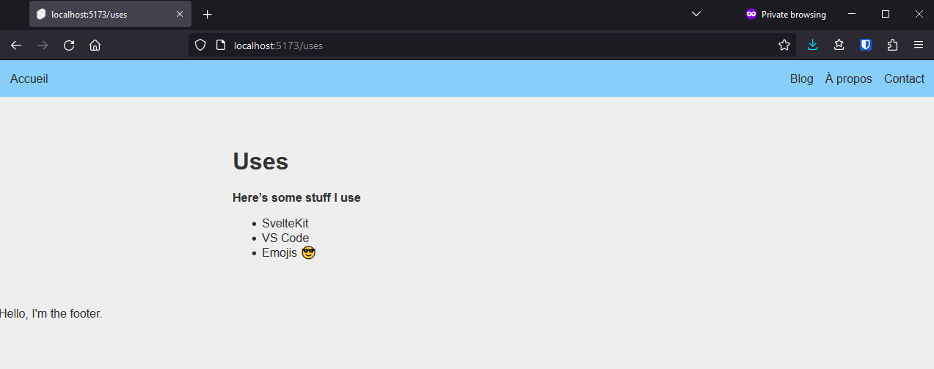Navigate to the Contact page
Screen dimensions: 934x369
click(x=904, y=78)
